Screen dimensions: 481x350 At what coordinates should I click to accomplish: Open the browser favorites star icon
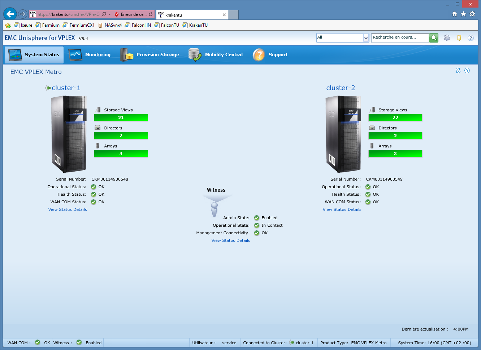[x=463, y=14]
